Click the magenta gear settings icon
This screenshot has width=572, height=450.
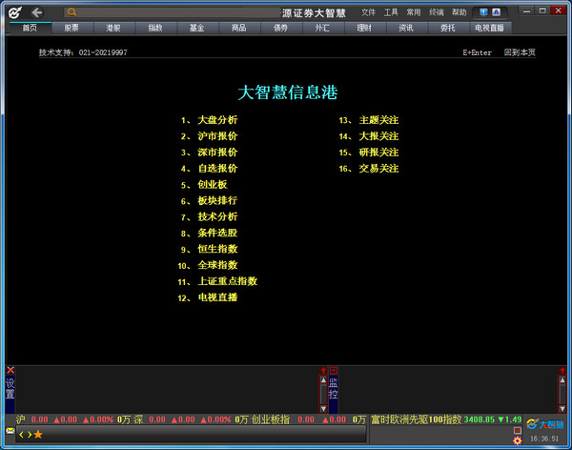[x=518, y=440]
